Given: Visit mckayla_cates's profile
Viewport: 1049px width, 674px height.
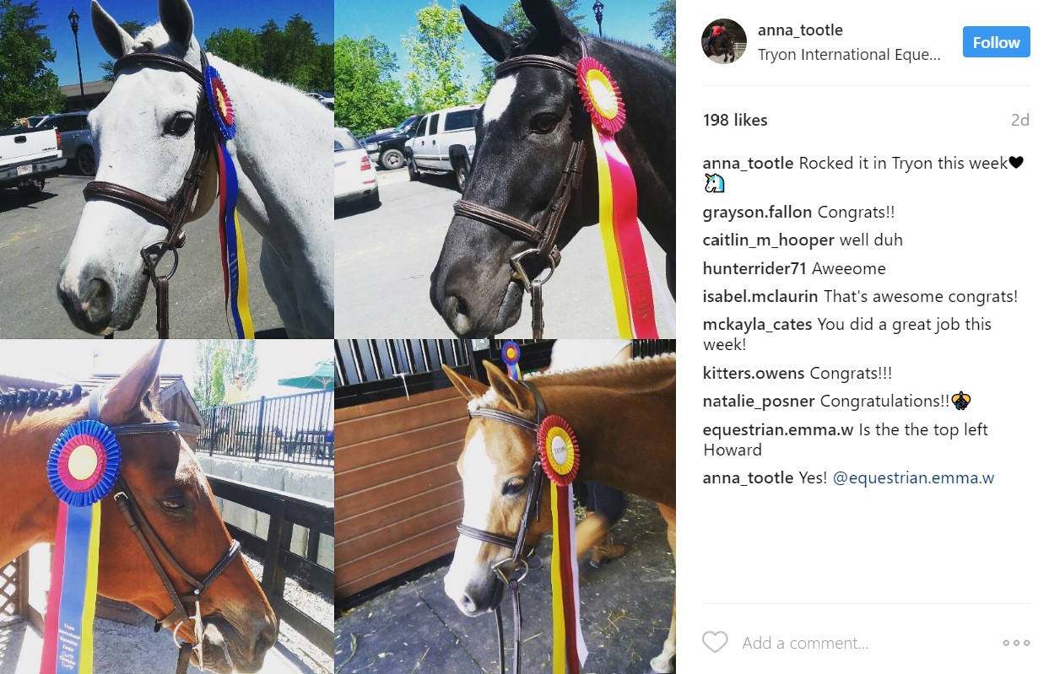Looking at the screenshot, I should (x=757, y=325).
